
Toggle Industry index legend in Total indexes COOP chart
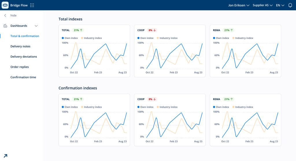167,38
